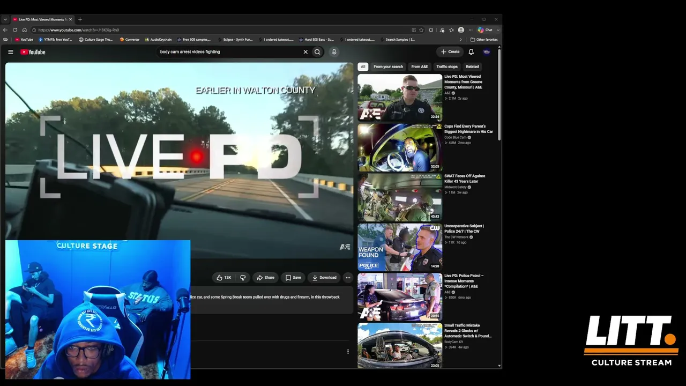Image resolution: width=686 pixels, height=386 pixels.
Task: Open the 23:05 BodyCam K9 thumbnail
Action: [400, 346]
